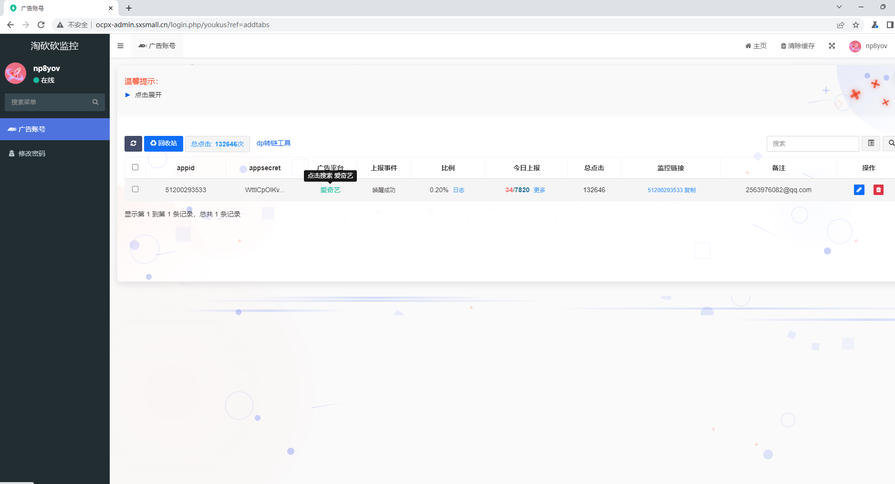The height and width of the screenshot is (484, 895).
Task: Click the refresh table icon button
Action: point(133,144)
